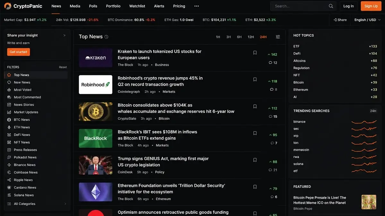This screenshot has height=216, width=385.
Task: Select the 24H time range
Action: (x=263, y=37)
